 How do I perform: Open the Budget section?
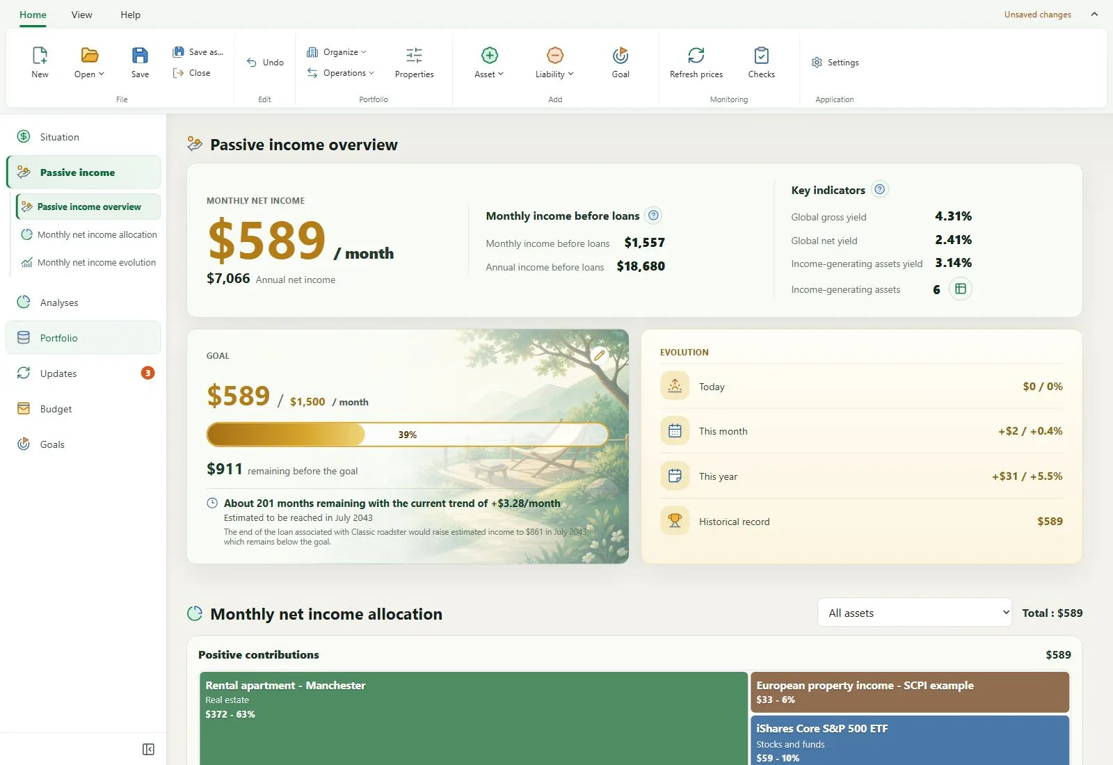point(83,409)
